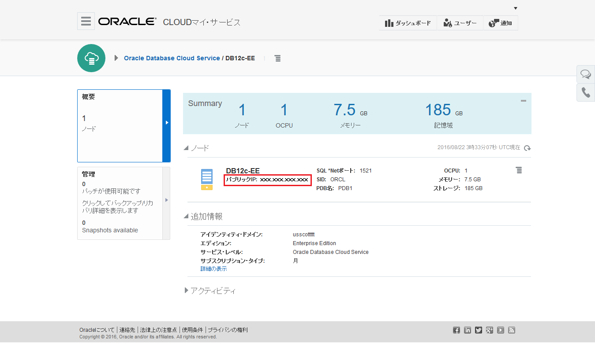Click the gray arrow on 管理 tile
This screenshot has width=595, height=345.
(166, 203)
